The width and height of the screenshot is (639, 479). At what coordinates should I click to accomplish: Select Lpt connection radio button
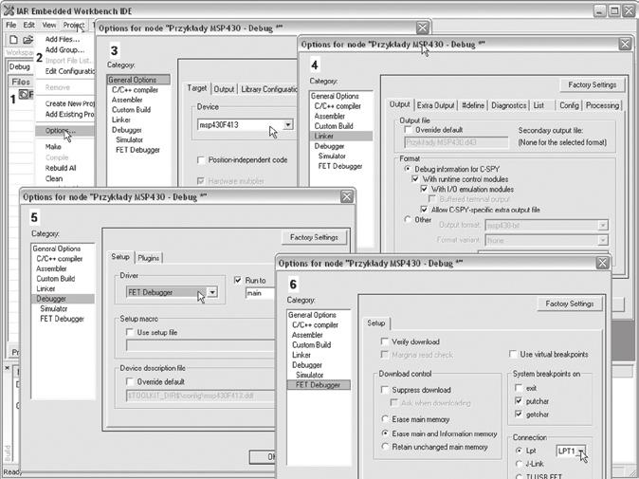[x=519, y=451]
